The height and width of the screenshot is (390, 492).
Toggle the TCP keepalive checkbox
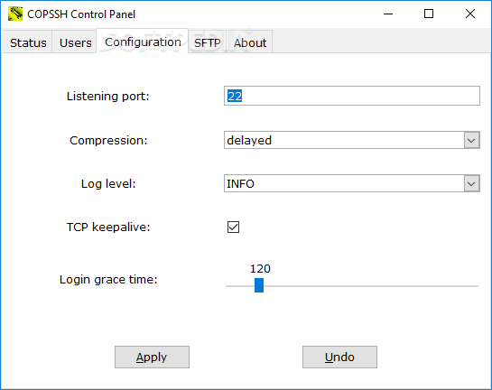pyautogui.click(x=233, y=227)
